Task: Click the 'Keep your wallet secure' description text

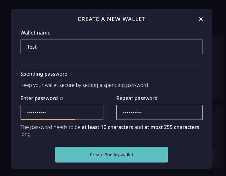Action: 84,85
